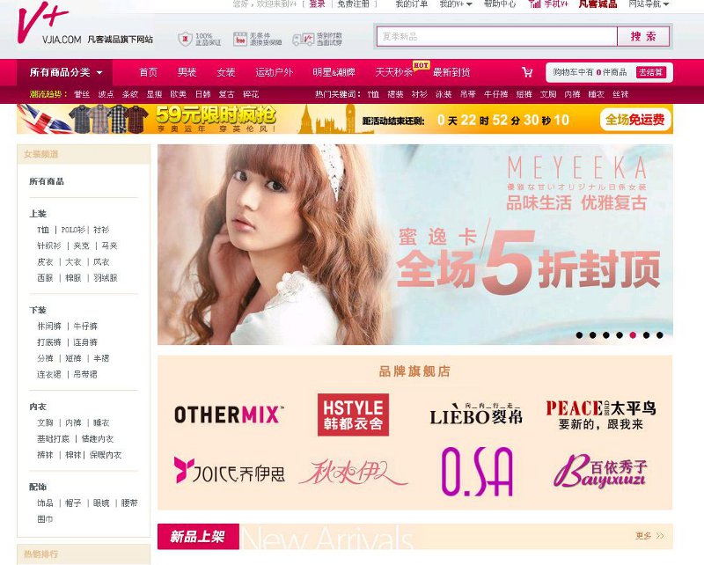Click the 100% 正品保证 guarantee badge
Viewport: 704px width, 565px height.
tap(196, 39)
